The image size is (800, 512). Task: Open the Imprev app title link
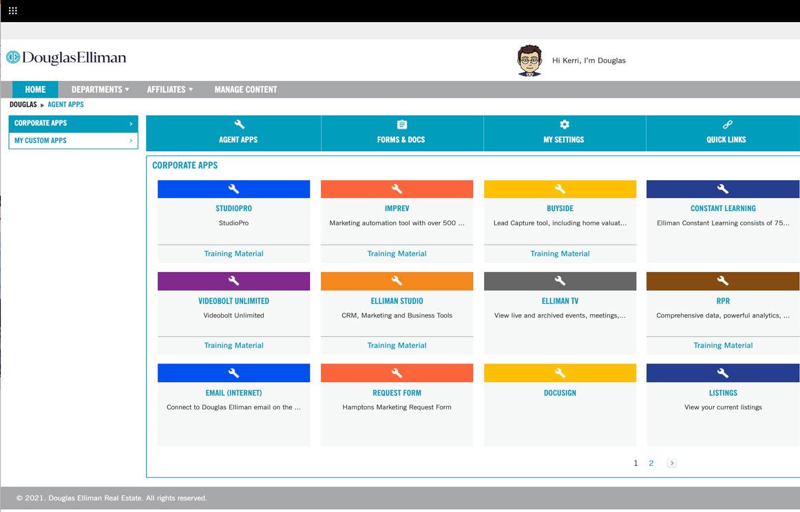(397, 208)
